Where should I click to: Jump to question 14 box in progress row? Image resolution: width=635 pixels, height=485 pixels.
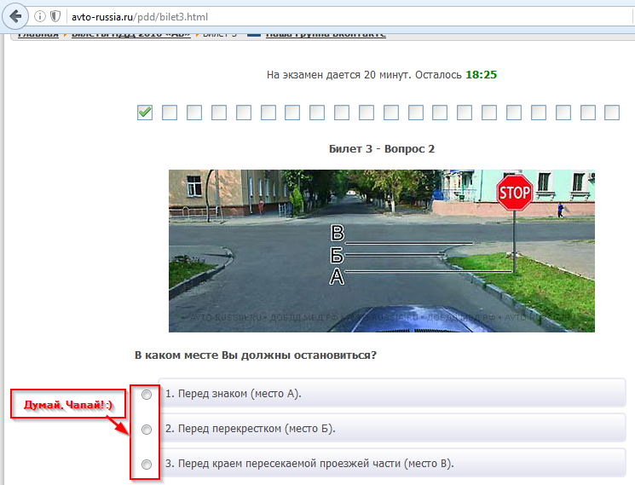click(x=465, y=113)
